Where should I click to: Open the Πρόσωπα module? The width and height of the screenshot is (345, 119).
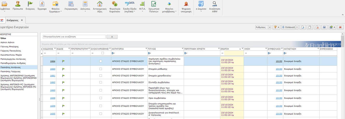click(18, 6)
